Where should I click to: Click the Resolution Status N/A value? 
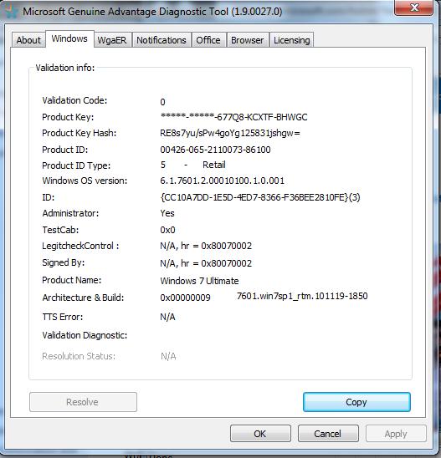pyautogui.click(x=168, y=356)
